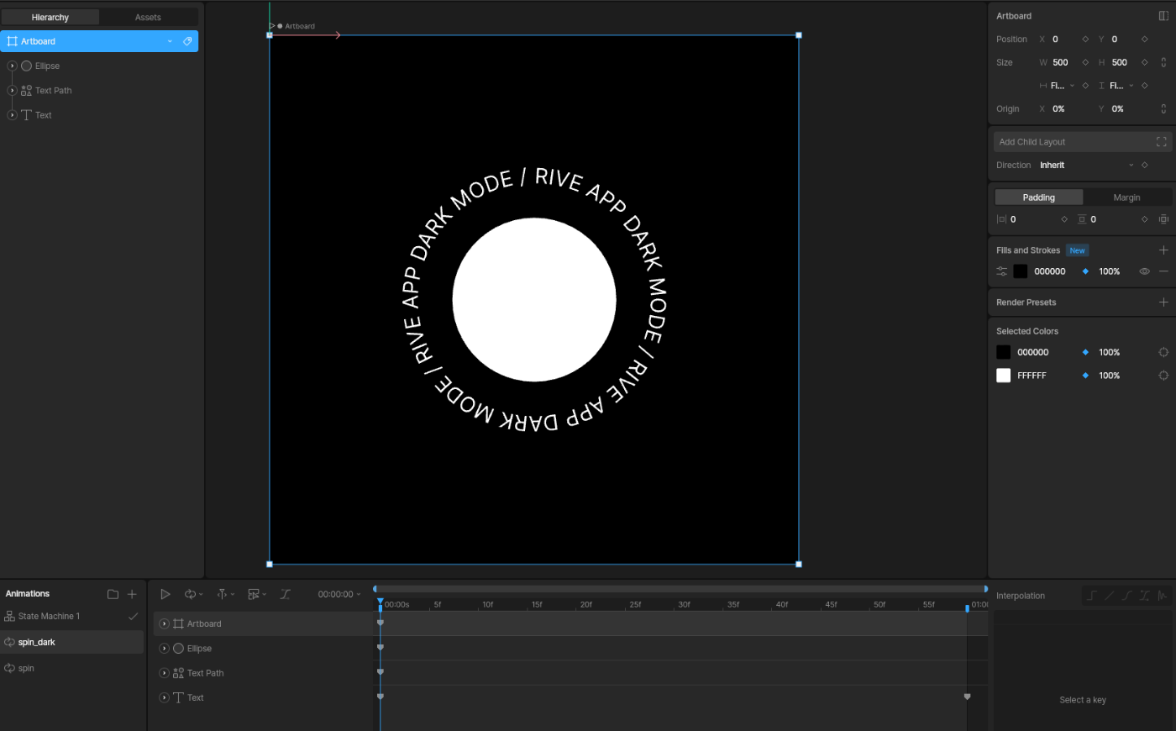Expand the Text Path track in the timeline

[x=164, y=673]
